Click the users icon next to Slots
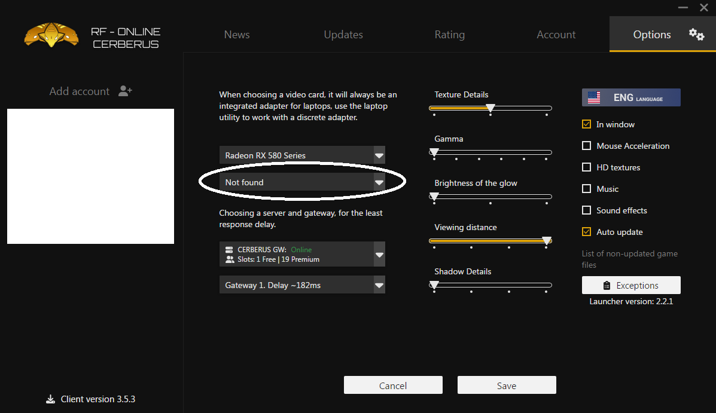The height and width of the screenshot is (413, 716). coord(230,259)
